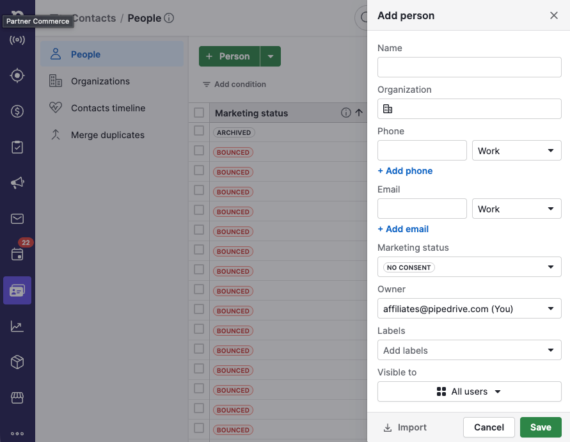Open the Visible to All users dropdown

469,391
